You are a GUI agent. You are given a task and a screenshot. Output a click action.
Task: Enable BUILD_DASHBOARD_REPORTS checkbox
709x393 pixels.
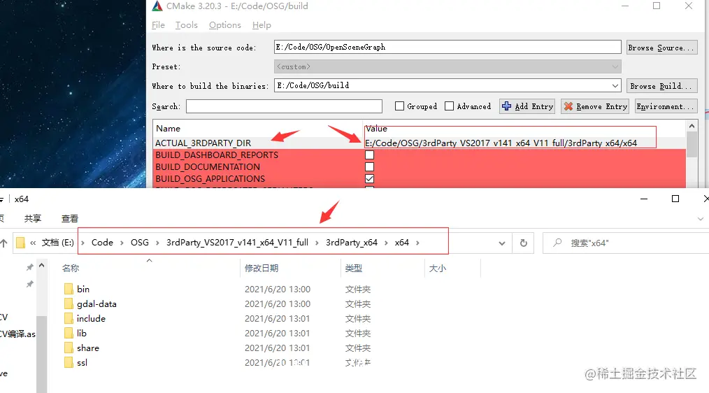pos(369,155)
